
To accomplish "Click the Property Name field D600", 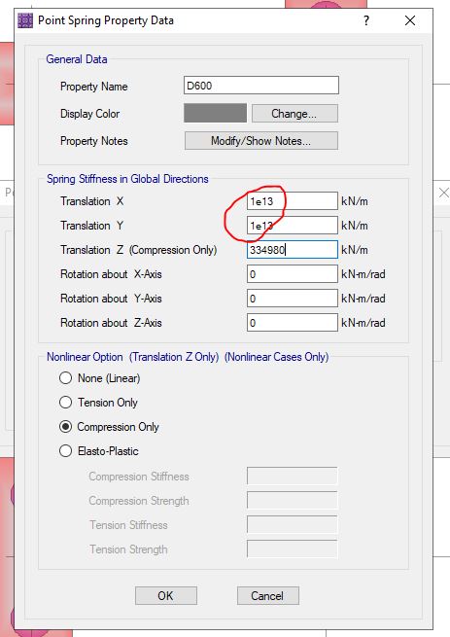I will pos(261,86).
